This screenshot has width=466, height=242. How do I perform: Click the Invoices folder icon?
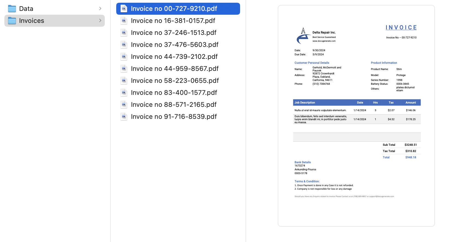pyautogui.click(x=12, y=21)
